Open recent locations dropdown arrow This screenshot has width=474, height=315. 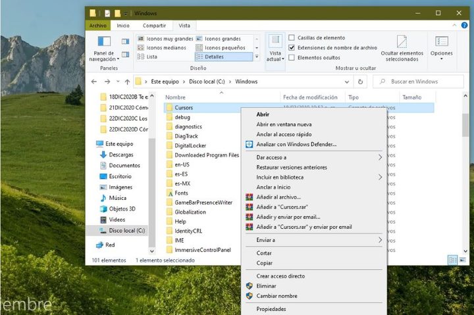pyautogui.click(x=118, y=82)
